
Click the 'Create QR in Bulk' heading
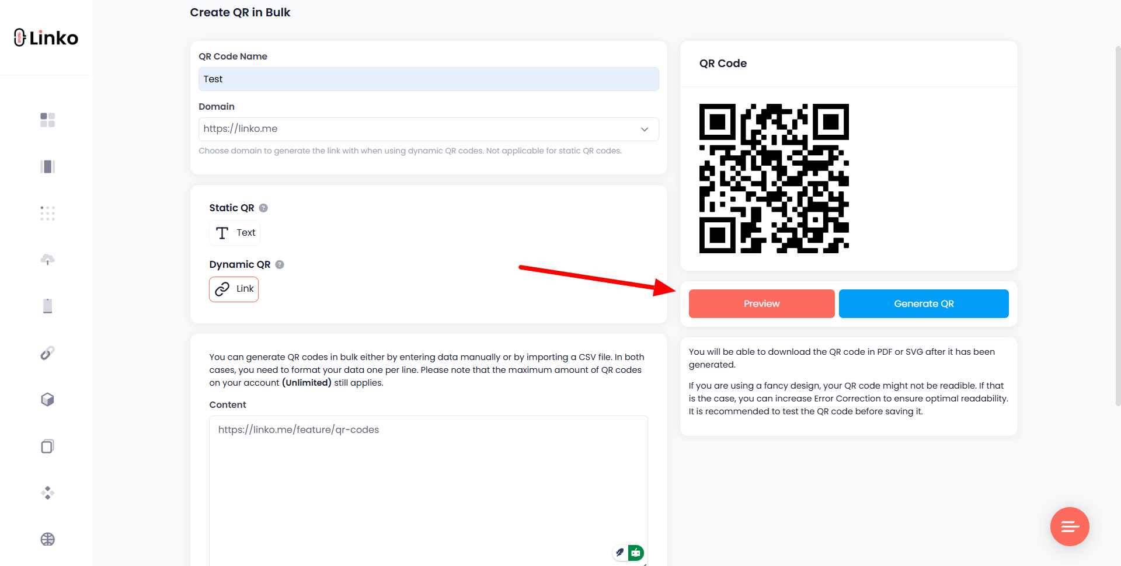point(240,12)
